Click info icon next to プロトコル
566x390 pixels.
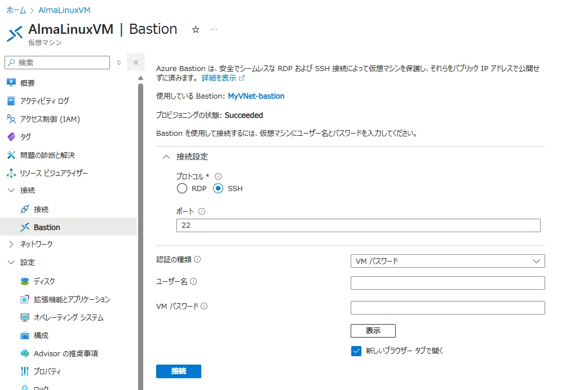[x=218, y=176]
